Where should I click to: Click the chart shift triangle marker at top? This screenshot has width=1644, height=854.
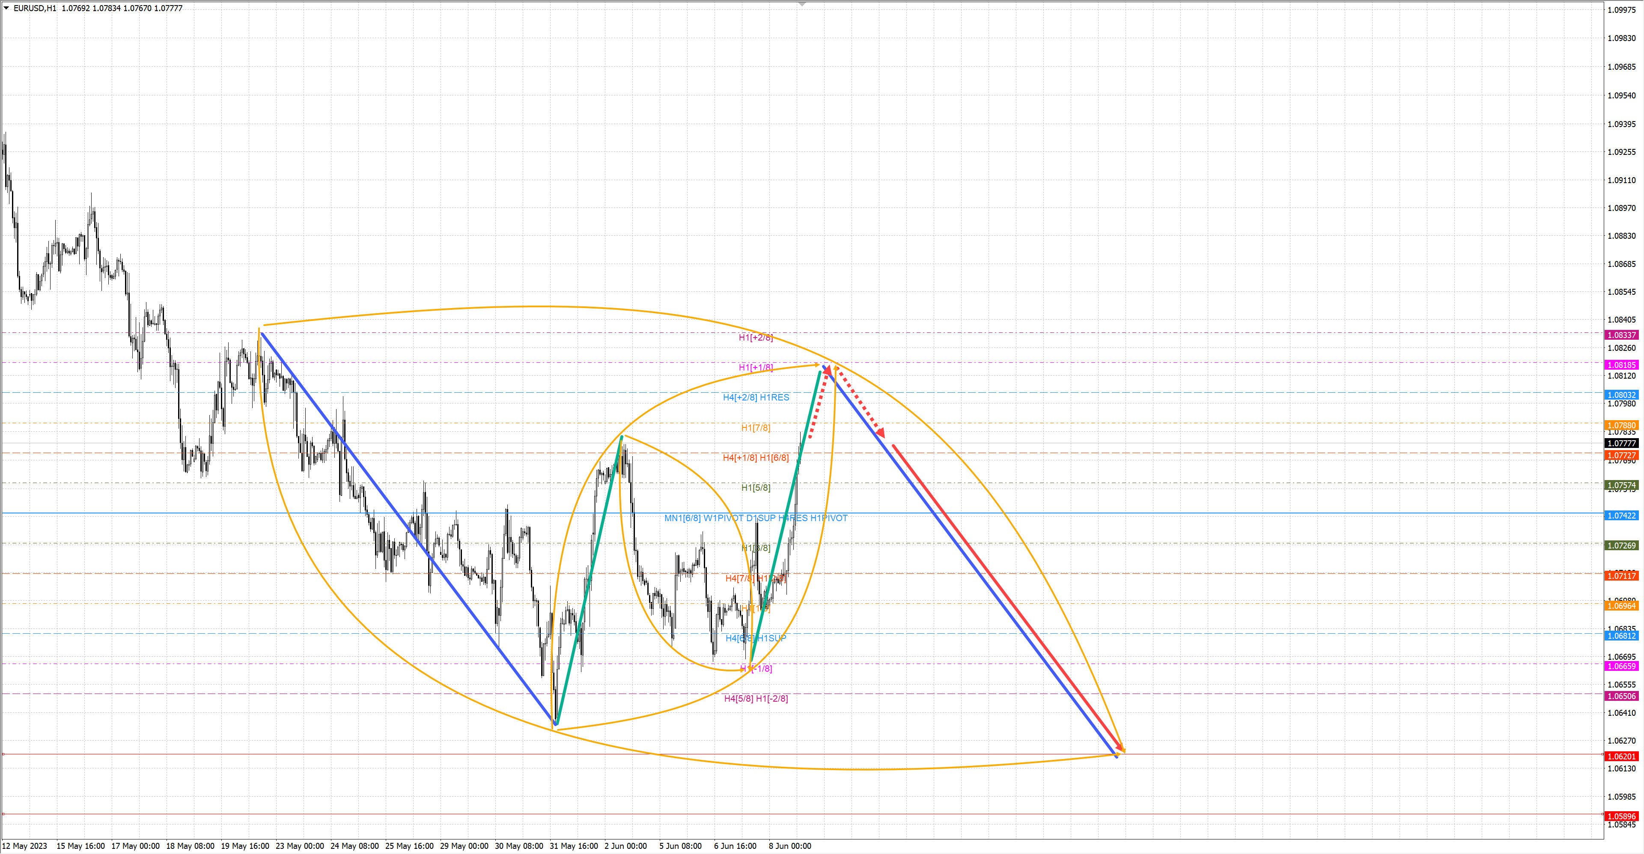coord(802,4)
